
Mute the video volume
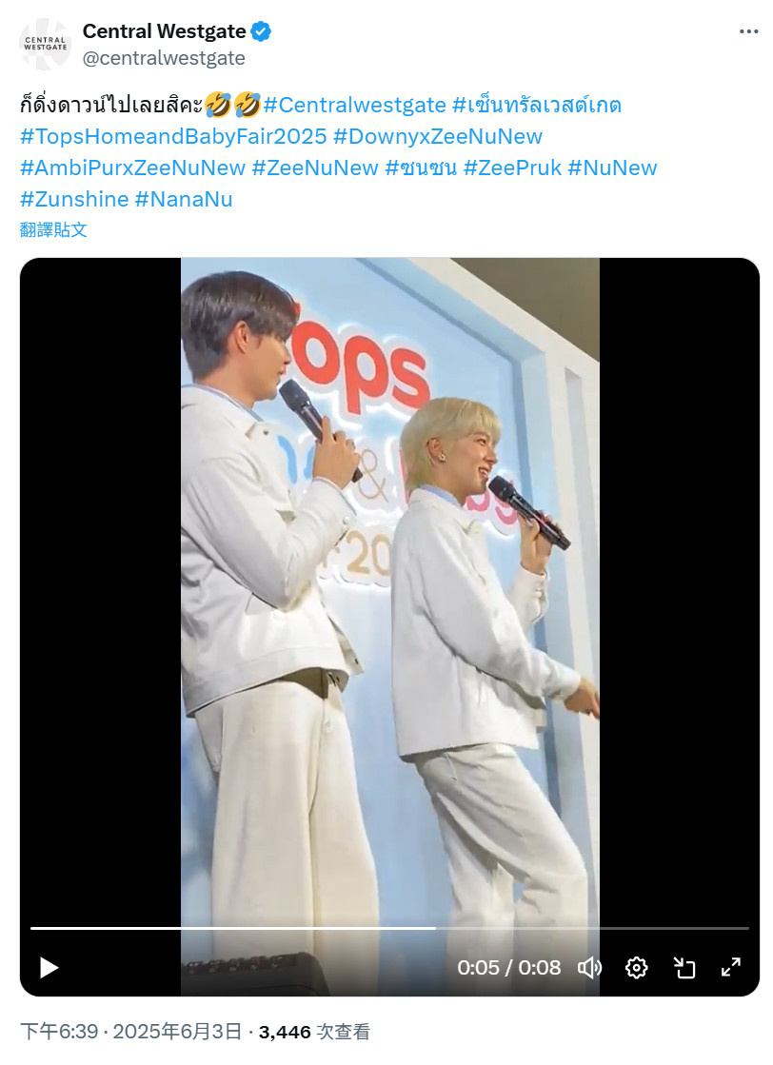pos(589,967)
